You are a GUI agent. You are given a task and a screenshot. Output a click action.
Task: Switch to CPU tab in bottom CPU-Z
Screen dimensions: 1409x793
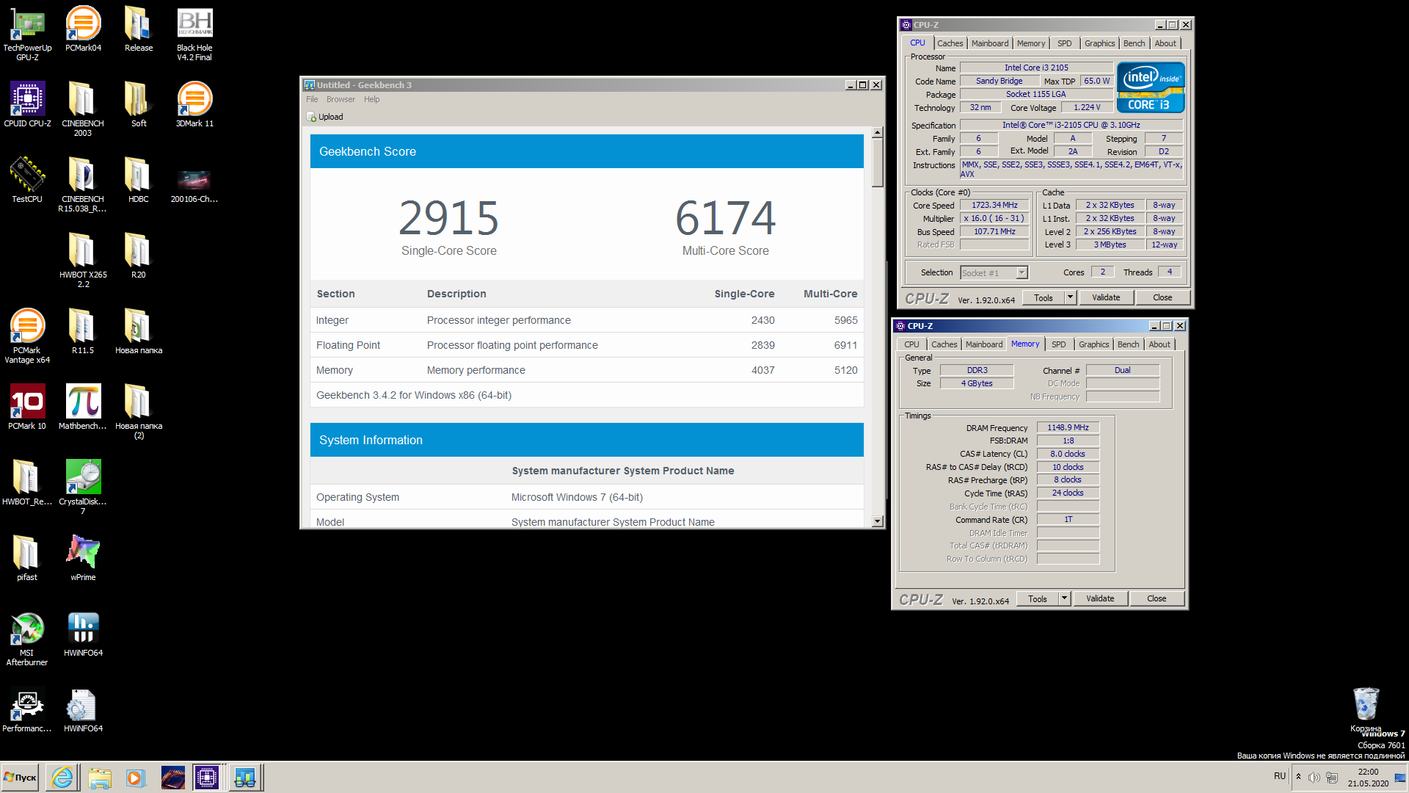[911, 344]
